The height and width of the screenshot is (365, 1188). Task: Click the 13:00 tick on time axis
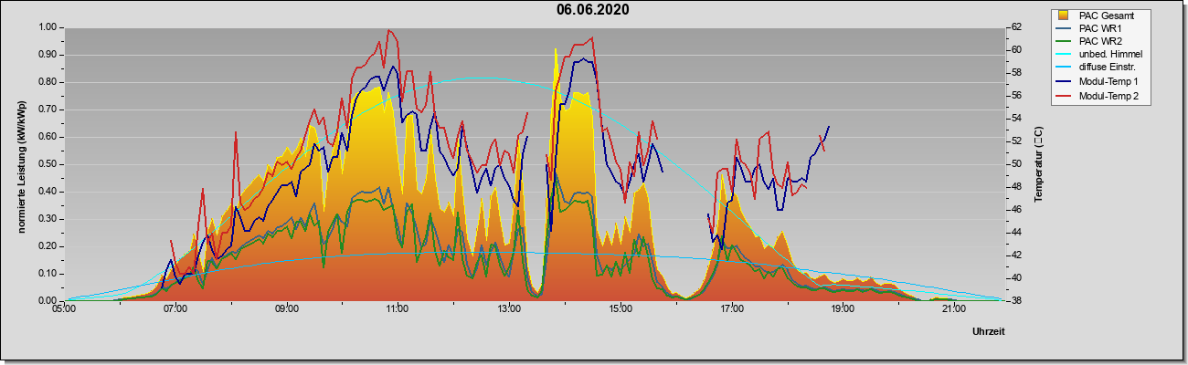tap(509, 309)
